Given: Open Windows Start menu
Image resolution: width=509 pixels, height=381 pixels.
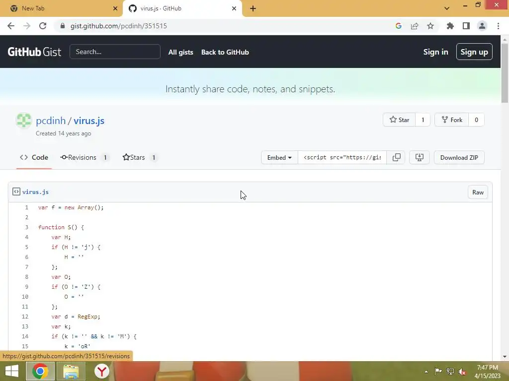Looking at the screenshot, I should click(12, 371).
